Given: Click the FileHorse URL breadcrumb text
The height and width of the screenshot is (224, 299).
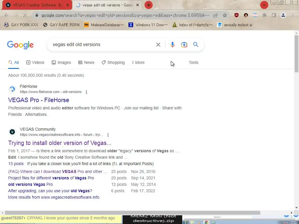Looking at the screenshot, I should [51, 92].
